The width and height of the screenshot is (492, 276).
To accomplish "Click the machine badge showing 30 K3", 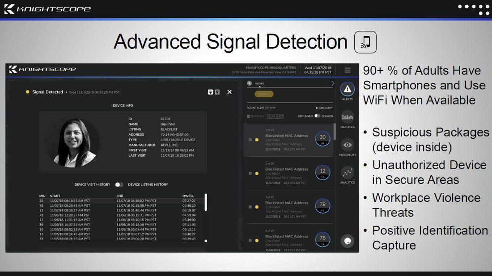I will click(322, 138).
